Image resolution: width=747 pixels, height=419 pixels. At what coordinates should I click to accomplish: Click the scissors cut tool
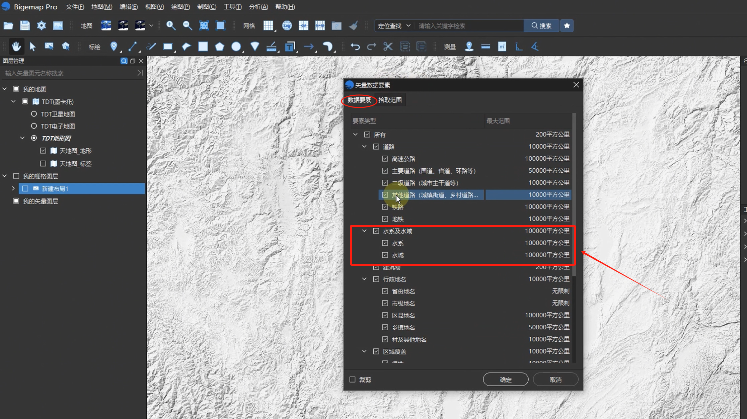pyautogui.click(x=388, y=47)
